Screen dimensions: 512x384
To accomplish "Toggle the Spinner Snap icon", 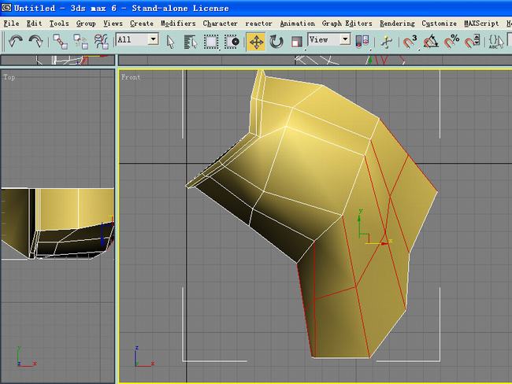I will pos(472,42).
